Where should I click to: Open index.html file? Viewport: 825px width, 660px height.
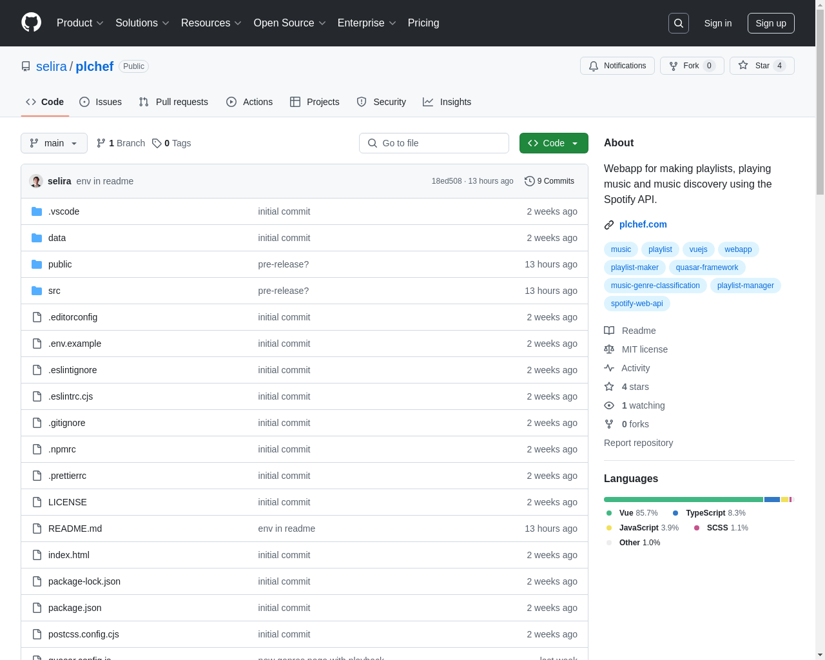(x=69, y=555)
